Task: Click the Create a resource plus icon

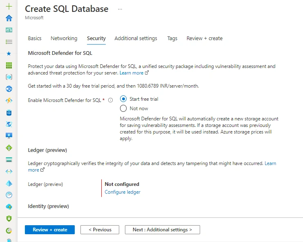Action: (x=9, y=7)
